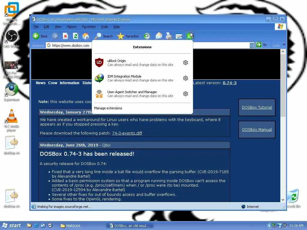Click the scrollbar up arrow
Image resolution: width=307 pixels, height=230 pixels.
tap(283, 52)
